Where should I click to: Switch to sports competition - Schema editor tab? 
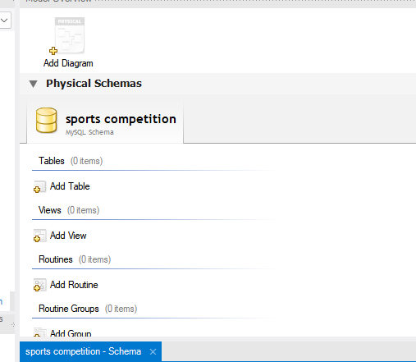click(83, 351)
